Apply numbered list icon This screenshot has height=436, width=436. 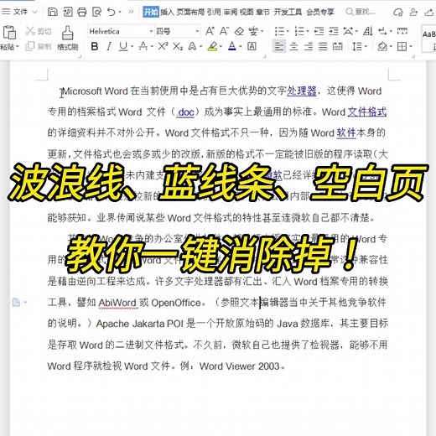point(298,31)
